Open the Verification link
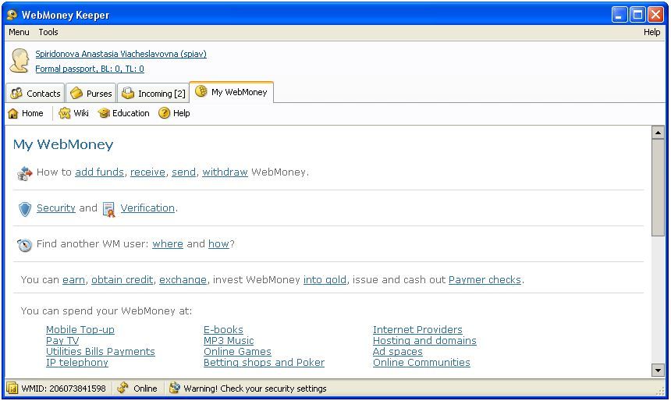The image size is (671, 401). (x=147, y=208)
